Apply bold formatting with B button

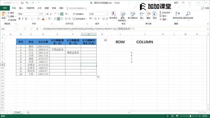tap(19, 19)
